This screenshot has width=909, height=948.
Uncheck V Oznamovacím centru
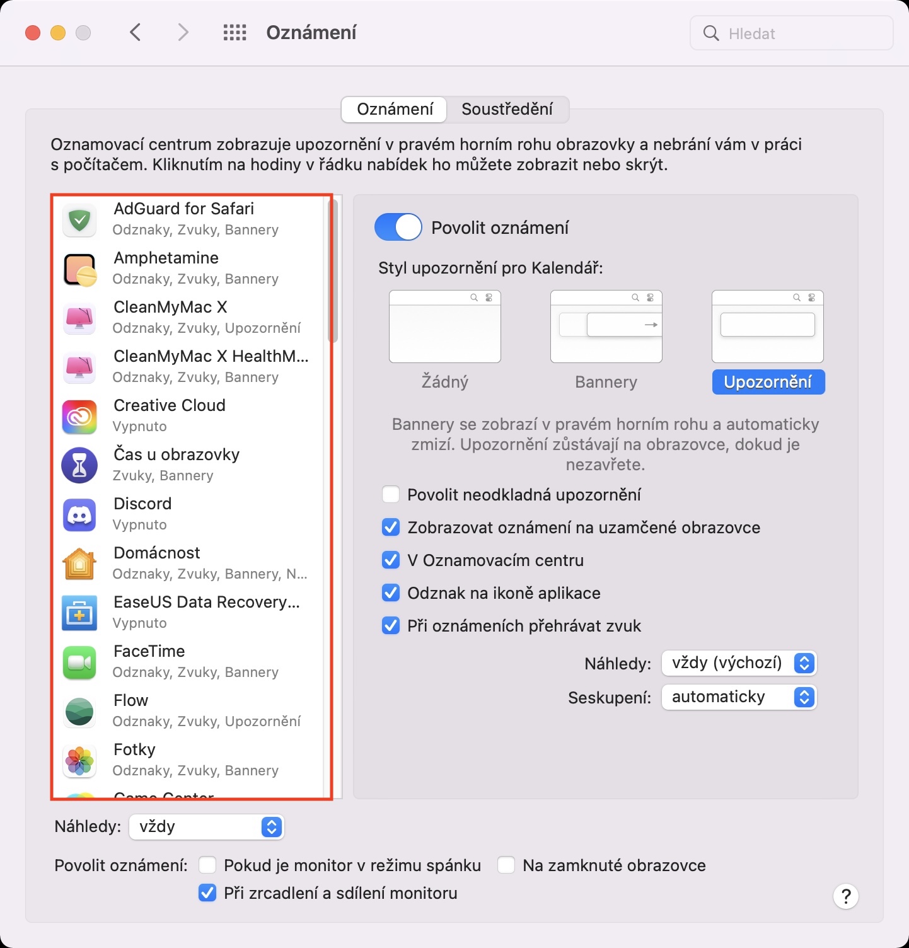391,560
